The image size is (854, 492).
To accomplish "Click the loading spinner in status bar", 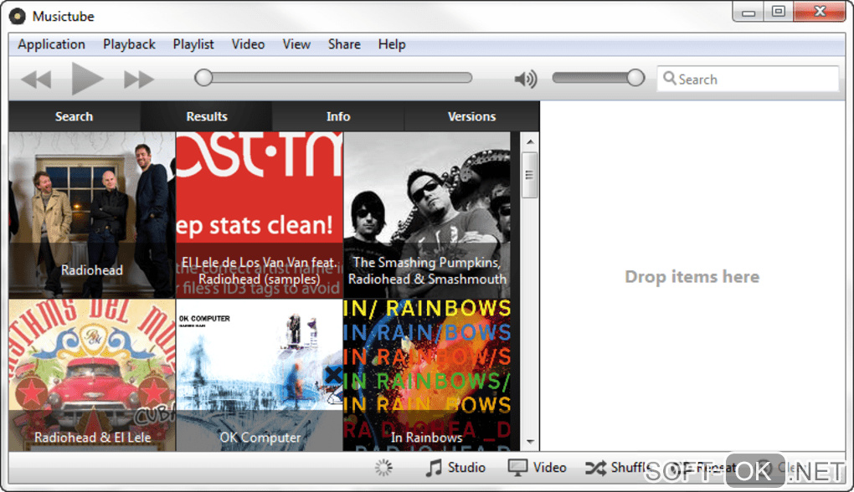I will pos(383,468).
